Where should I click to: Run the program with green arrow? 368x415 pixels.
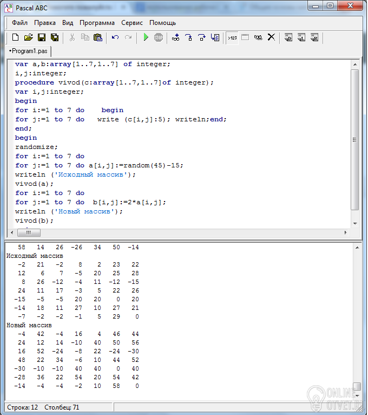click(x=146, y=37)
